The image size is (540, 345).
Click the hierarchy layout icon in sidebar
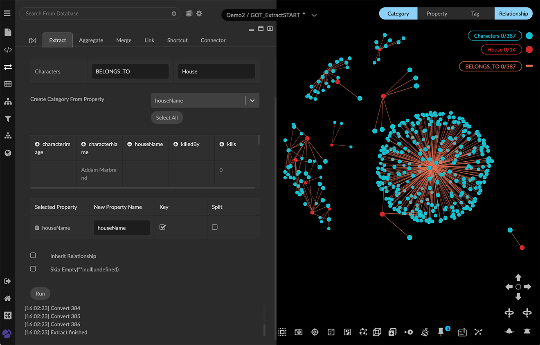click(7, 102)
